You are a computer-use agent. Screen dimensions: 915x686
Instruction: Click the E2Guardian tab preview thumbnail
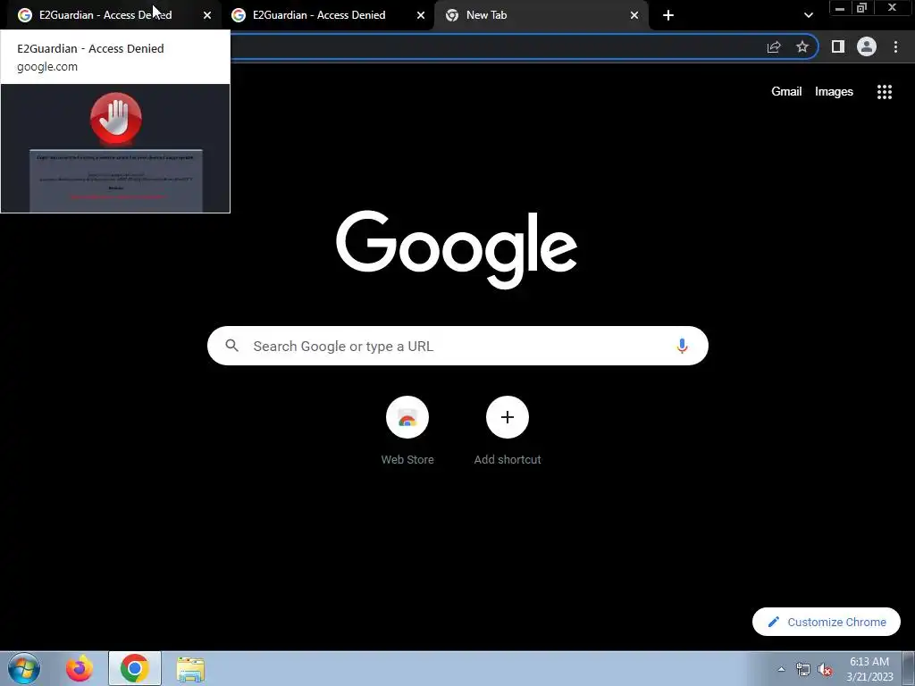115,148
